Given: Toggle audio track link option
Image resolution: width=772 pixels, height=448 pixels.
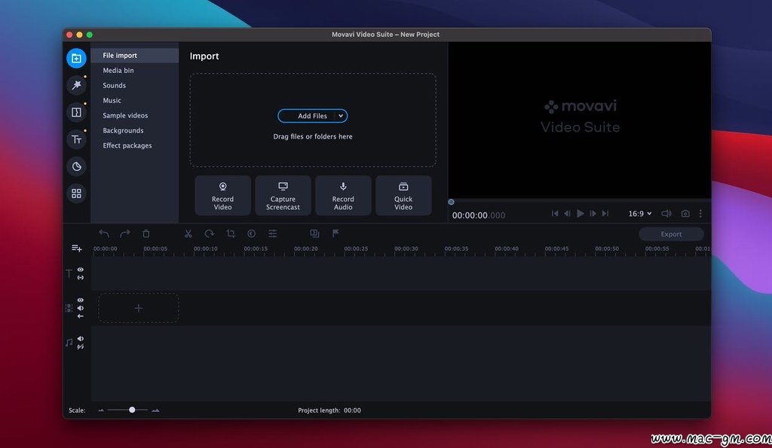Looking at the screenshot, I should (80, 346).
